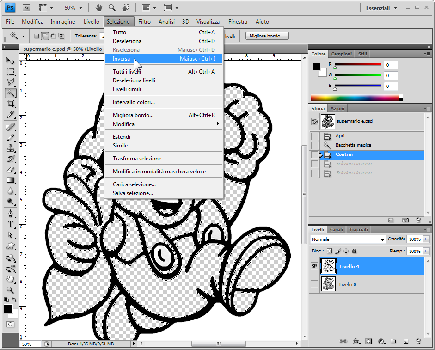Image resolution: width=435 pixels, height=350 pixels.
Task: Choose Deseleziona menu entry
Action: [x=164, y=41]
